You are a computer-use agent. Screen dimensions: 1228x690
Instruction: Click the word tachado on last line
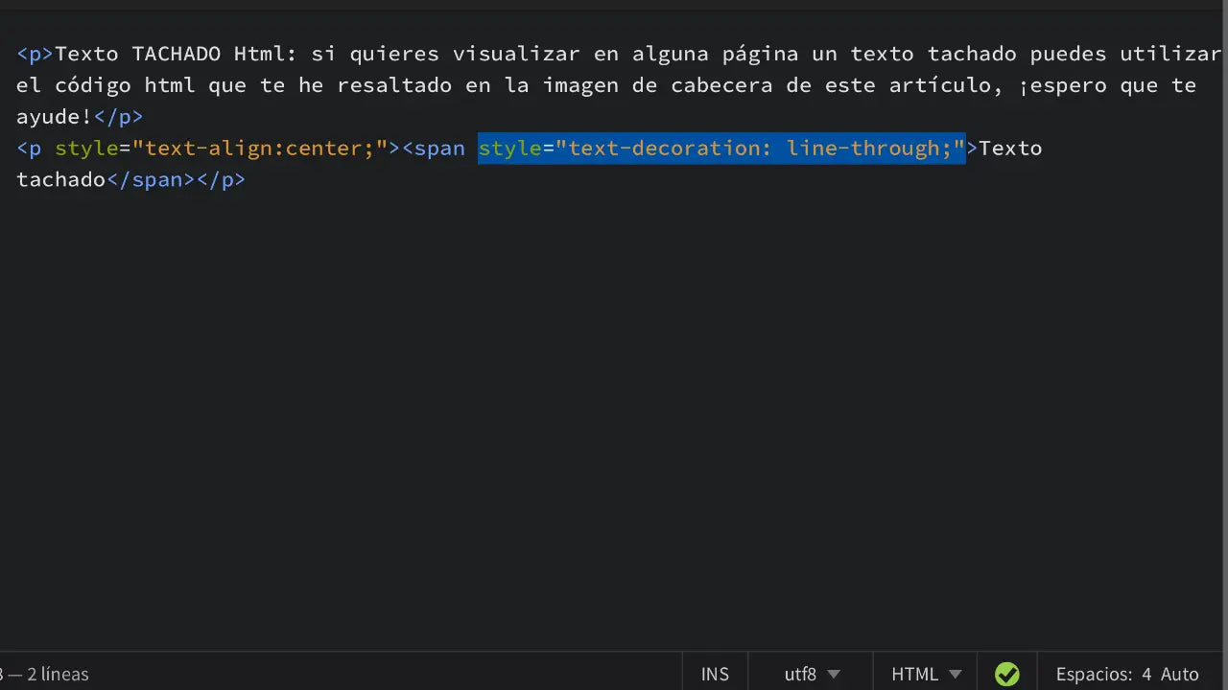(59, 179)
